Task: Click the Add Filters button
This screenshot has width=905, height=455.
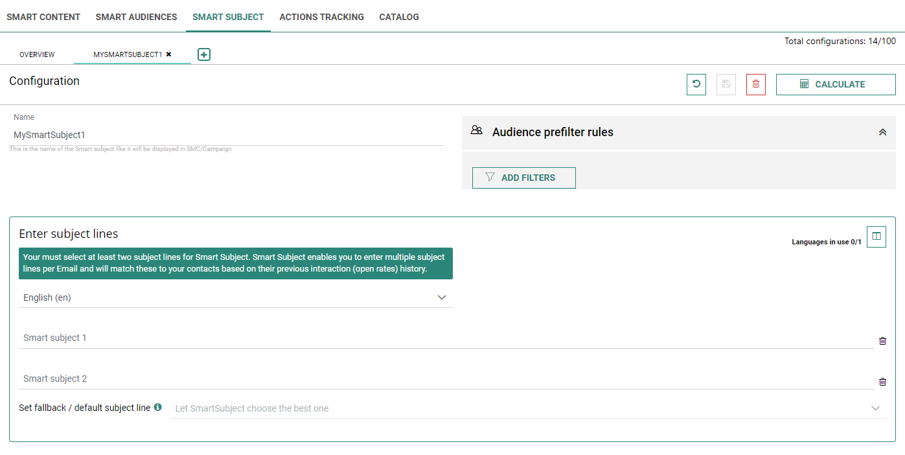Action: (x=523, y=178)
